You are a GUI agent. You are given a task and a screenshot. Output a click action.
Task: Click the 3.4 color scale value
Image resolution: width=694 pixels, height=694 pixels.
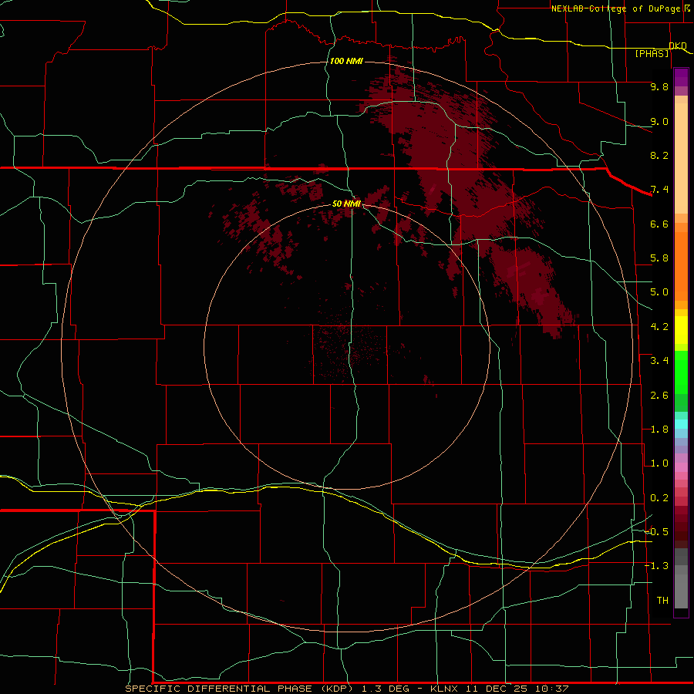point(659,361)
